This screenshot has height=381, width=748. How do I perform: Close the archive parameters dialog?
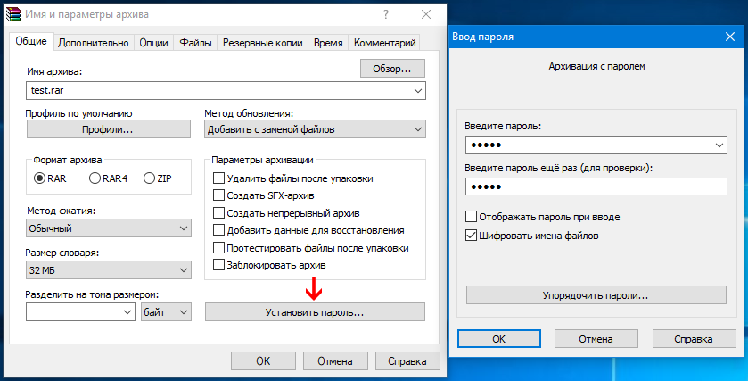point(426,15)
